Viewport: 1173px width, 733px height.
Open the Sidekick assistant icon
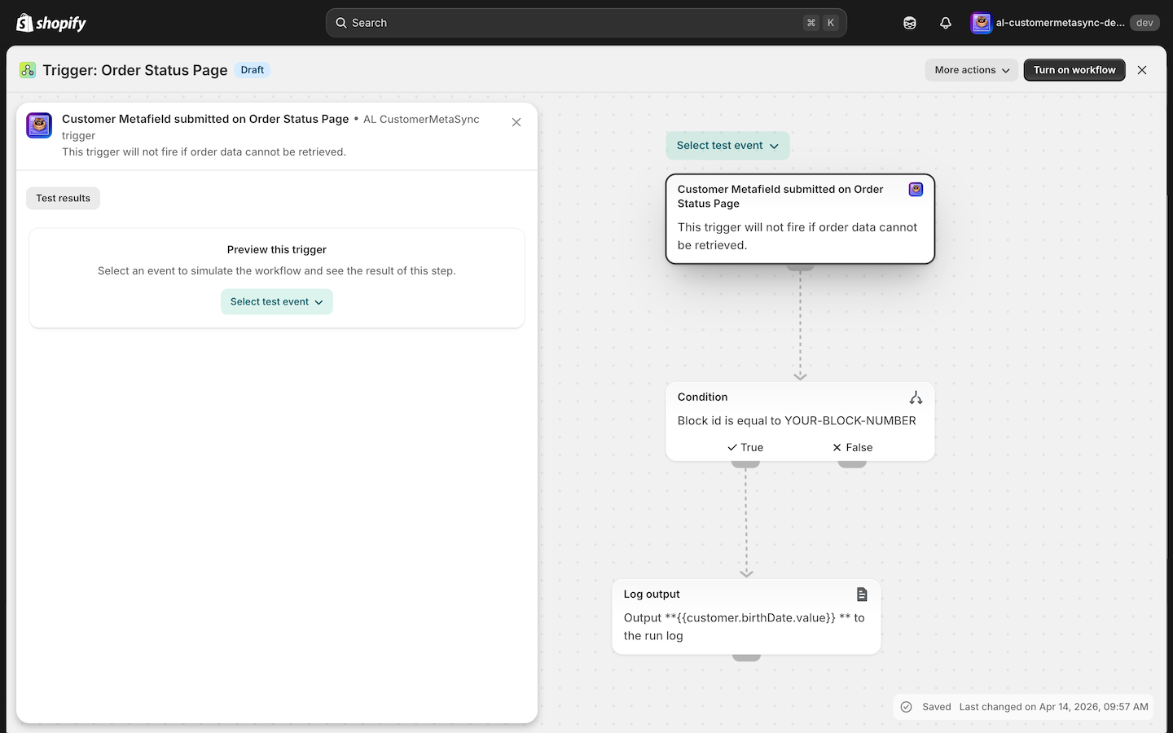tap(910, 23)
